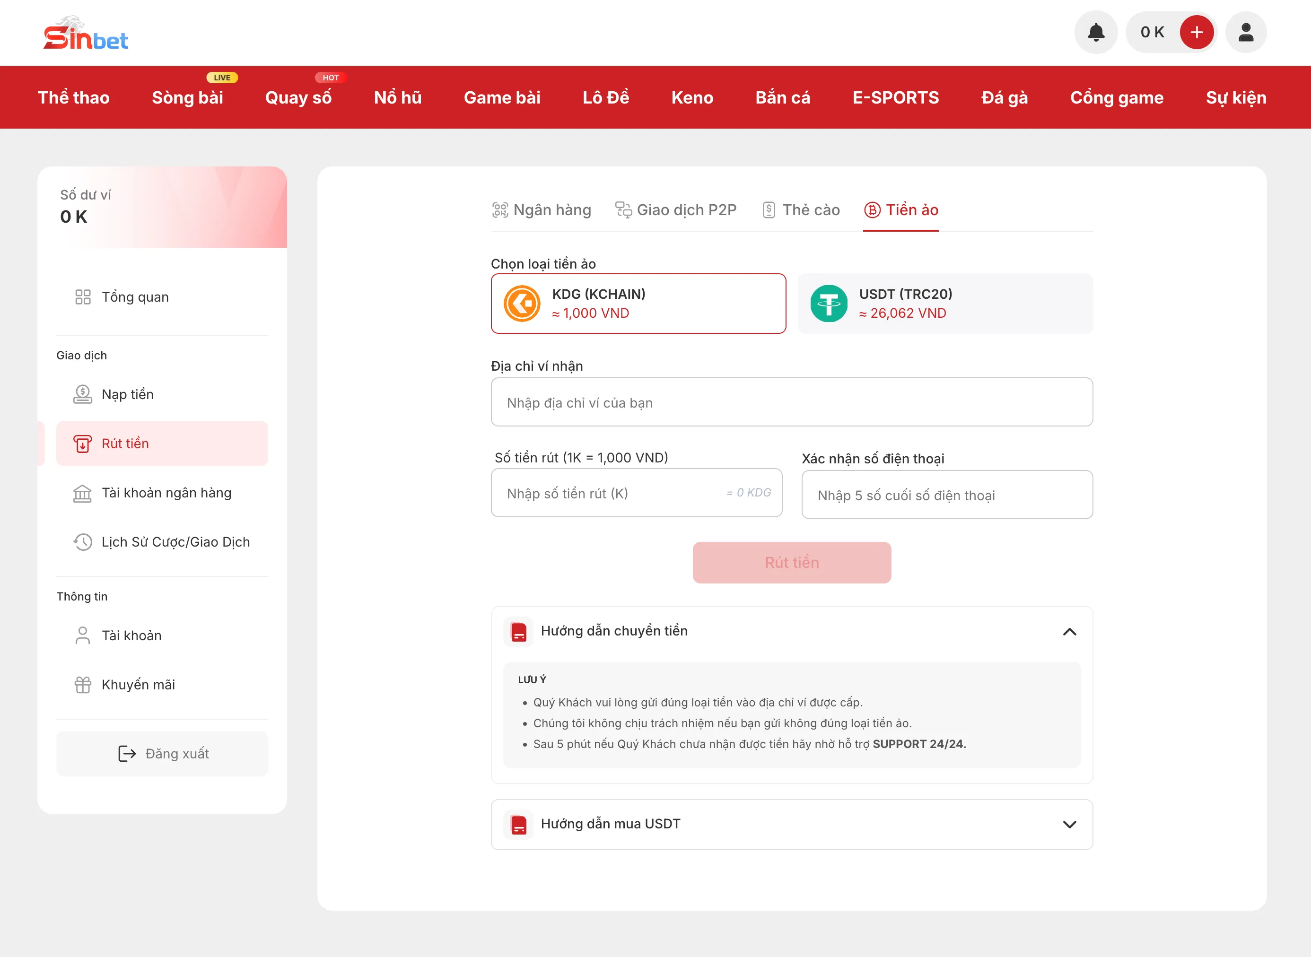This screenshot has height=957, width=1311.
Task: Focus the Địa chỉ ví nhận input
Action: click(x=792, y=402)
